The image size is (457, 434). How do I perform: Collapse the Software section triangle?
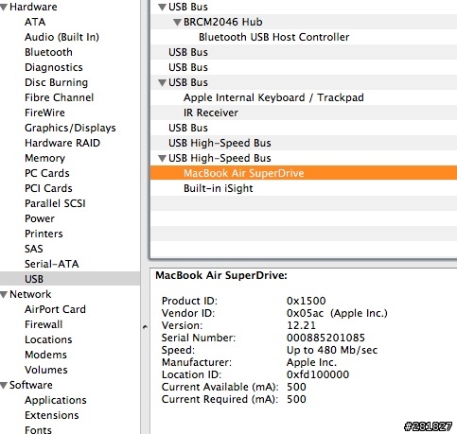pos(4,386)
